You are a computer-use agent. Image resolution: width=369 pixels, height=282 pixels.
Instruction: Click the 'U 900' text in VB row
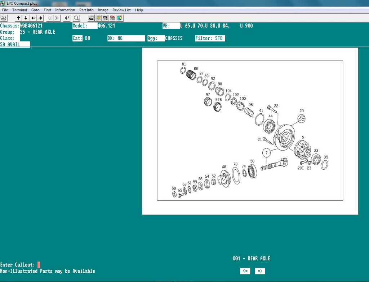click(x=246, y=26)
